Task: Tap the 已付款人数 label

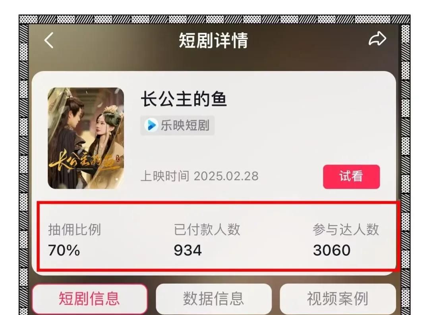Action: 207,229
